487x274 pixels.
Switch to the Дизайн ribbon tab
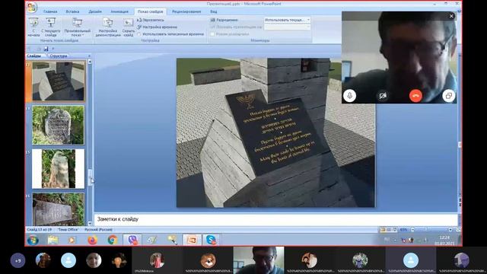coord(94,11)
